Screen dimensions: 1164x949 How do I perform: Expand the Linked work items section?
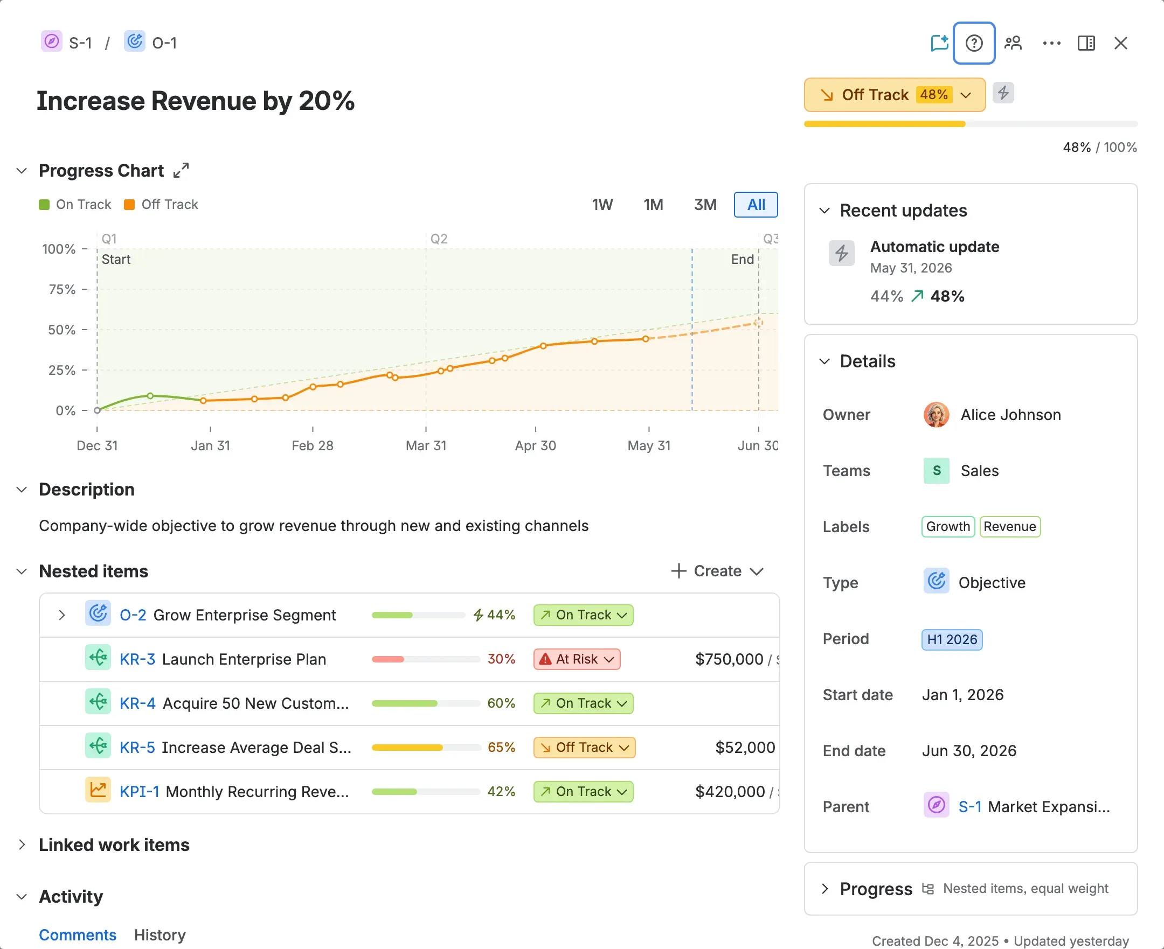click(x=22, y=845)
